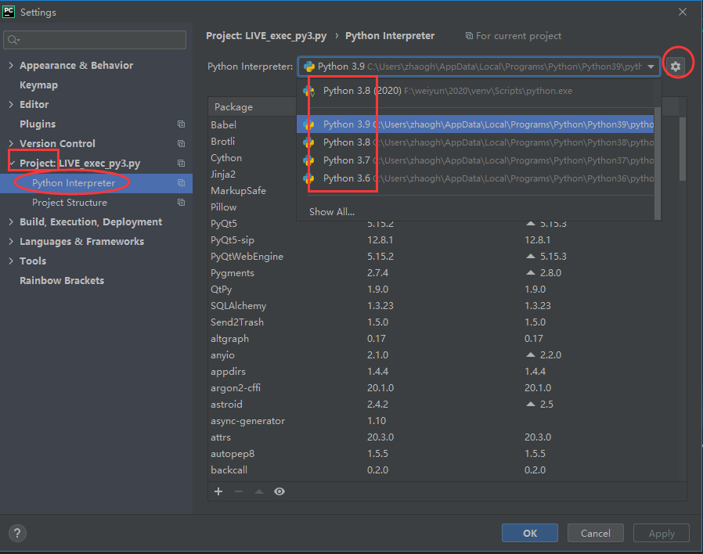Click the Cancel button
Viewport: 703px width, 554px height.
click(596, 534)
